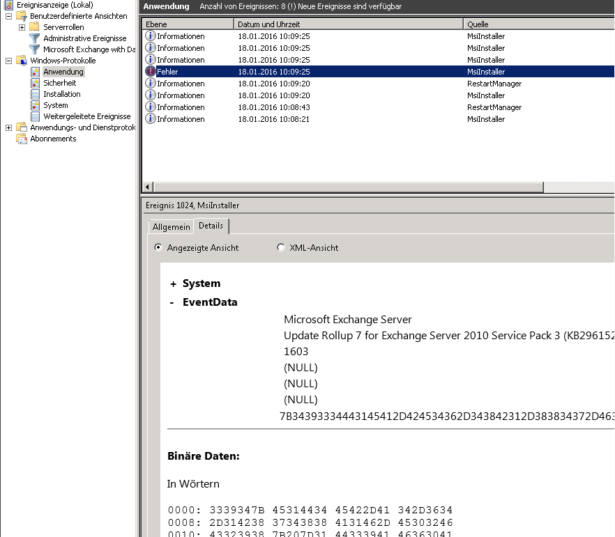Select the XML-Ansicht radio button

coord(281,247)
